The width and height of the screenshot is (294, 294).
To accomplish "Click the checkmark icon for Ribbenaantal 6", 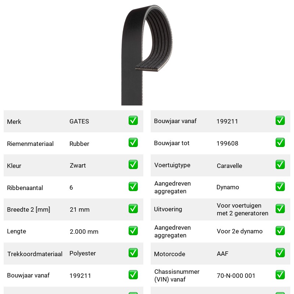I will point(133,187).
